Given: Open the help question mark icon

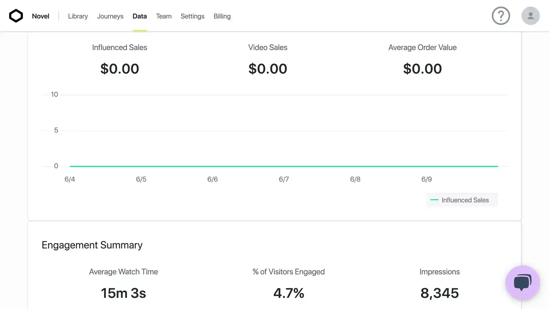Looking at the screenshot, I should tap(501, 16).
